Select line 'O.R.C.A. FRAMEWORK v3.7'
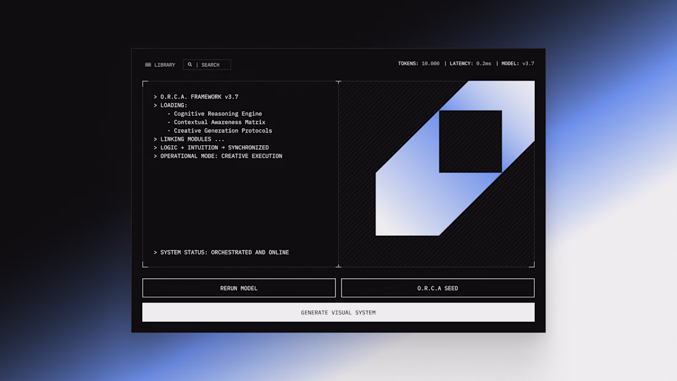Screen dimensions: 677x381 click(196, 97)
